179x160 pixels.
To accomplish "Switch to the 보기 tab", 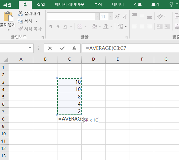I will point(155,5).
